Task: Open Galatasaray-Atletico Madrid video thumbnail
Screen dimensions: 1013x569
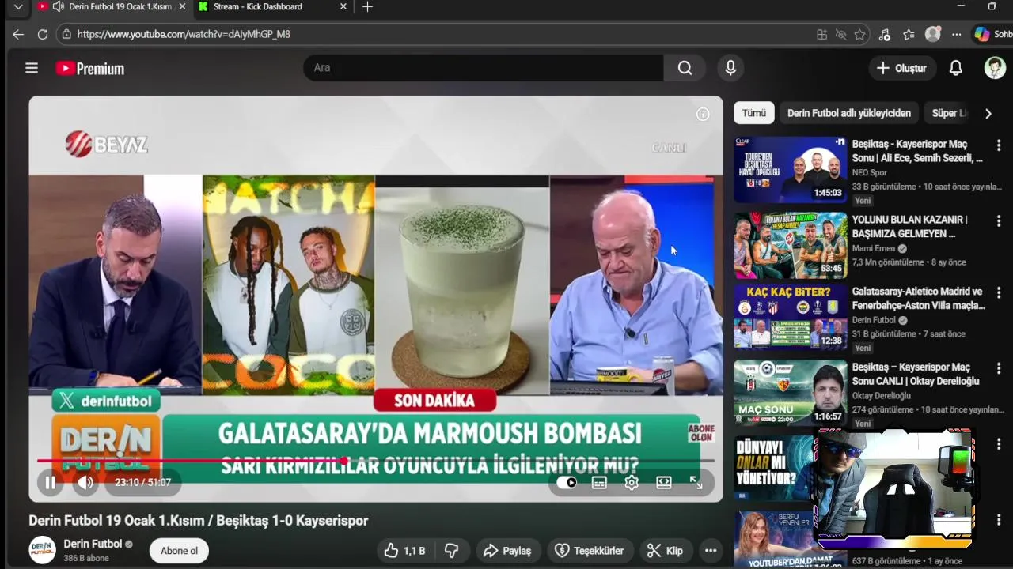Action: 790,318
